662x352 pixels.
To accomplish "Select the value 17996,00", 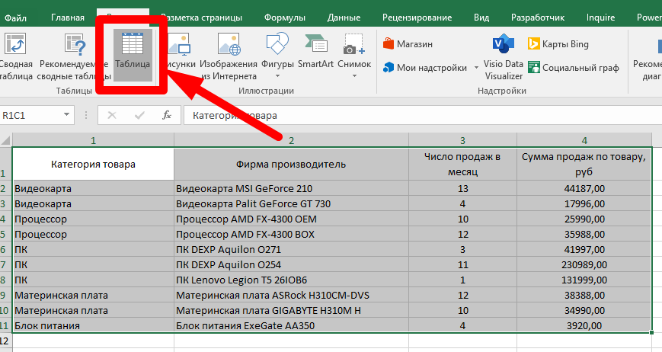I will click(584, 204).
